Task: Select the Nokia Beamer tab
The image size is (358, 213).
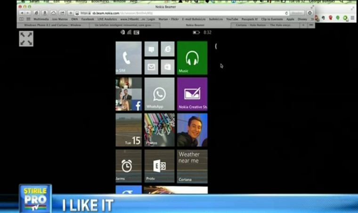Action: [x=195, y=25]
